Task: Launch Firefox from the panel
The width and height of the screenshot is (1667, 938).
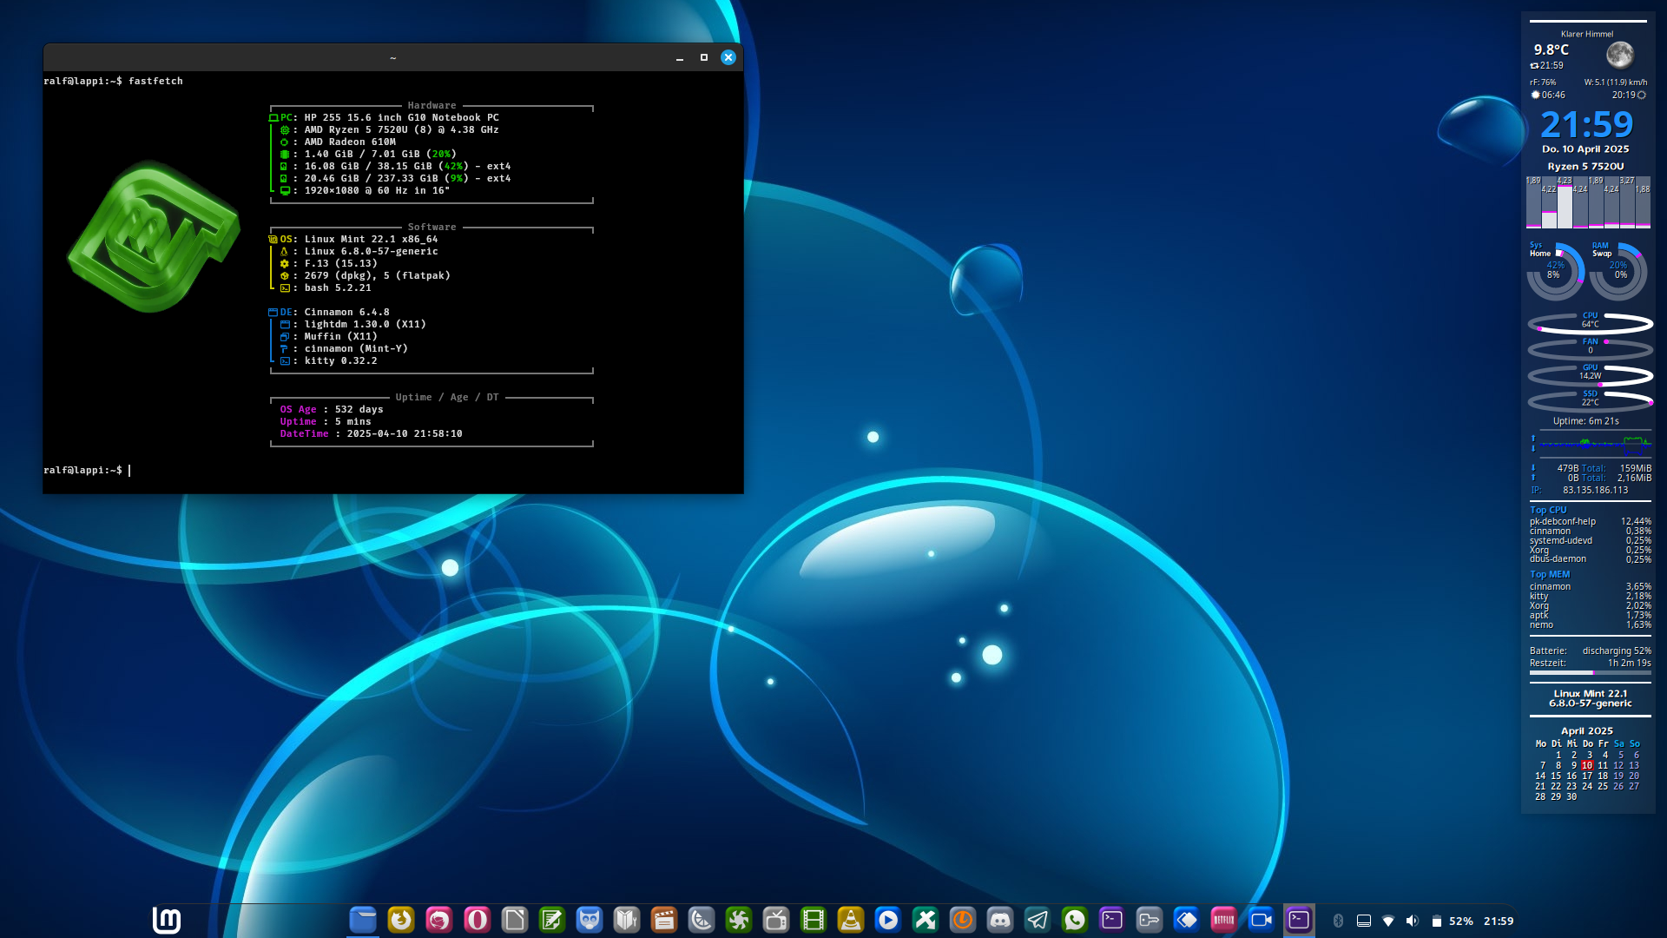Action: tap(401, 920)
